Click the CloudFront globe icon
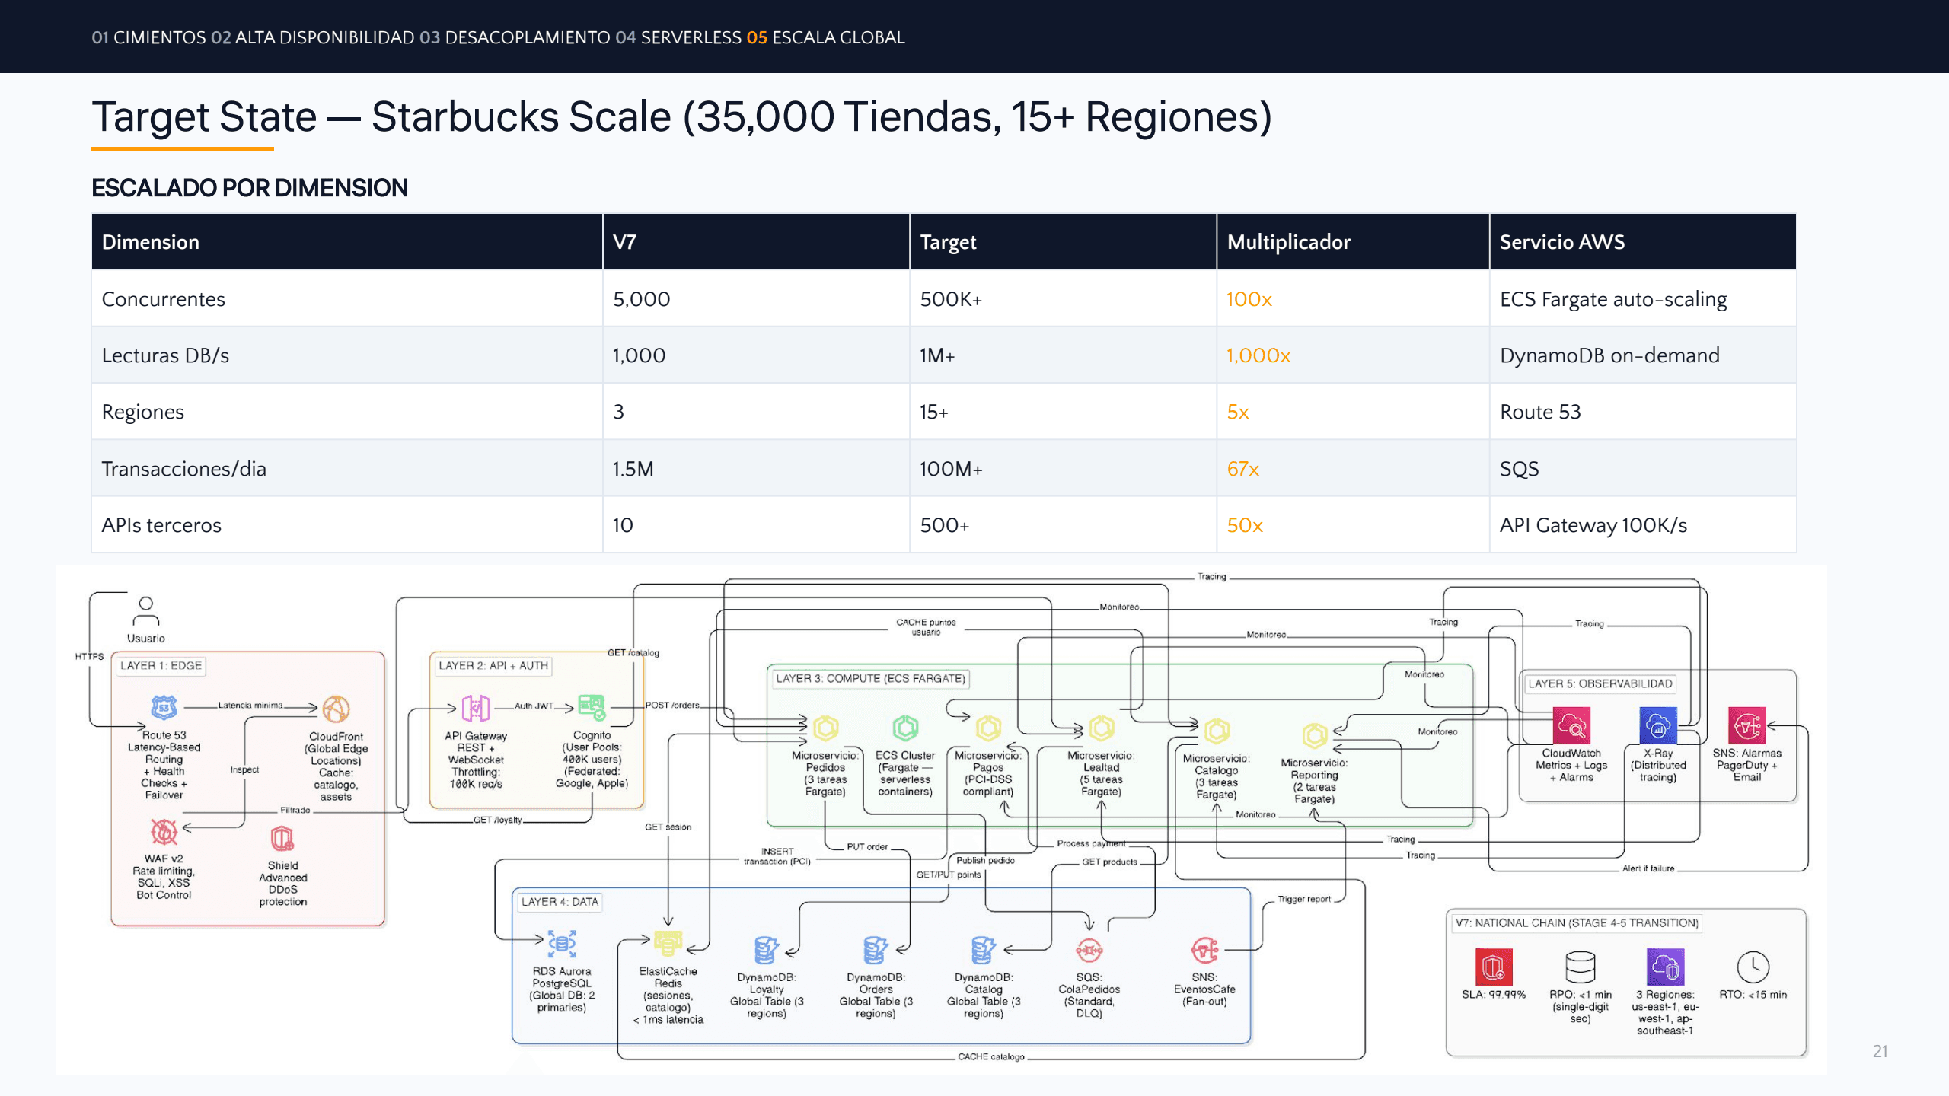This screenshot has height=1096, width=1949. tap(336, 709)
